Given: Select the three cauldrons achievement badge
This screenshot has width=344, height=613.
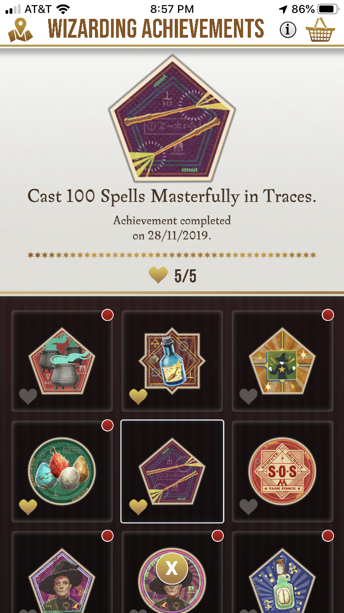Looking at the screenshot, I should 62,361.
